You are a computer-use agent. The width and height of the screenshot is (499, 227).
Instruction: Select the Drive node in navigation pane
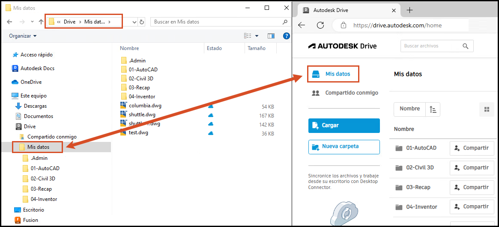(x=25, y=127)
